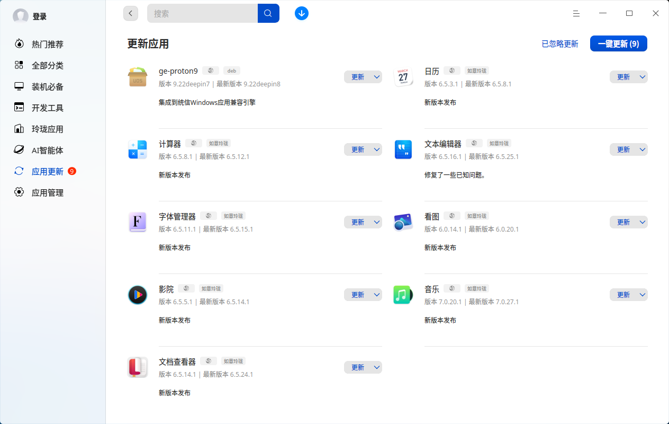Expand the update dropdown arrow for 音乐
Screen dimensions: 669x424
pos(643,295)
